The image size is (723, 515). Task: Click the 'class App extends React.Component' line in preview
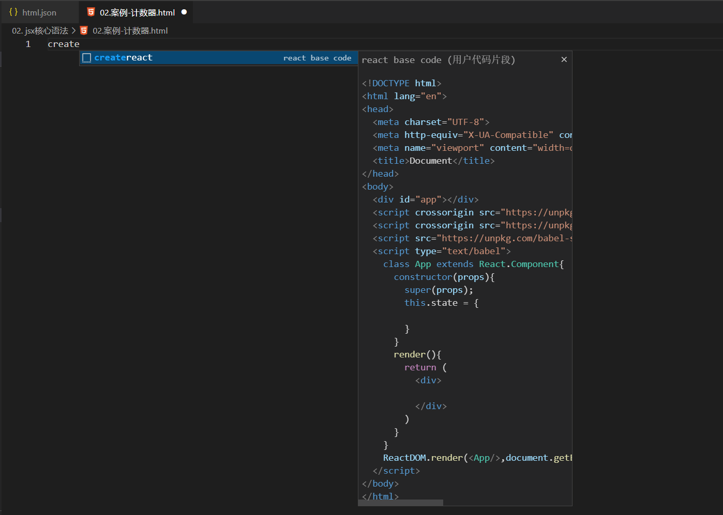tap(472, 264)
